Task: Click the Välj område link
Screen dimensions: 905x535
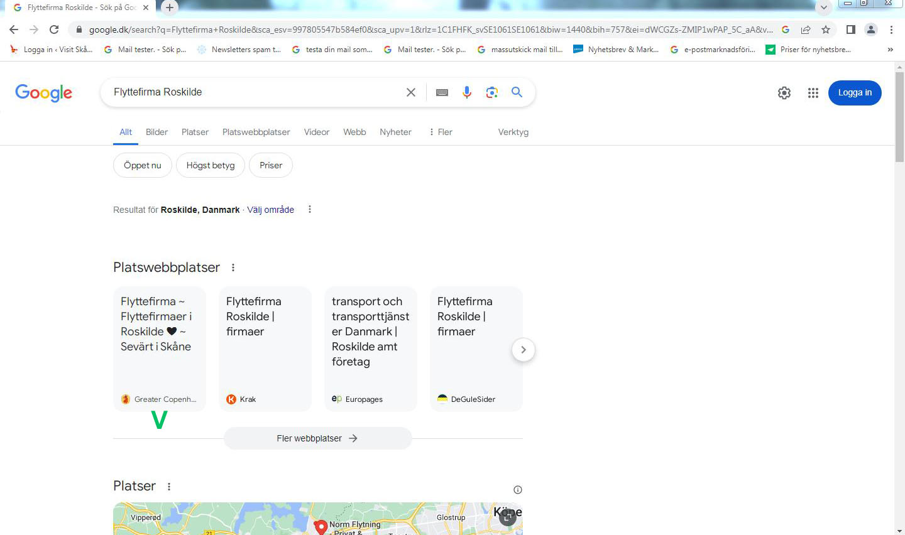Action: pyautogui.click(x=270, y=210)
